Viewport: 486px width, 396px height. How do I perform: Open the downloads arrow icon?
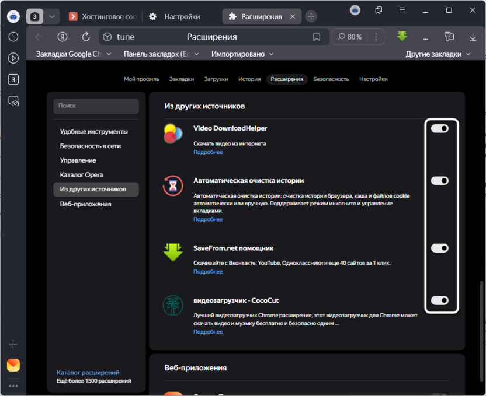pyautogui.click(x=473, y=37)
